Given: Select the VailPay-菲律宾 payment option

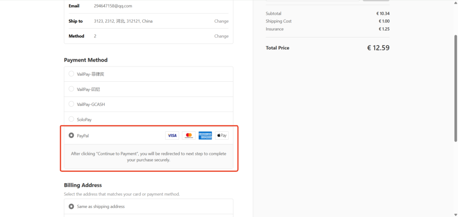Looking at the screenshot, I should [72, 74].
